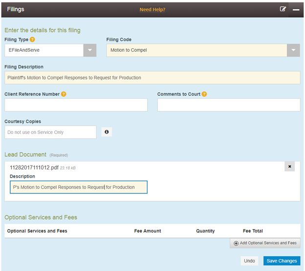Expand the Filing Type dropdown
The height and width of the screenshot is (271, 305).
(x=89, y=50)
